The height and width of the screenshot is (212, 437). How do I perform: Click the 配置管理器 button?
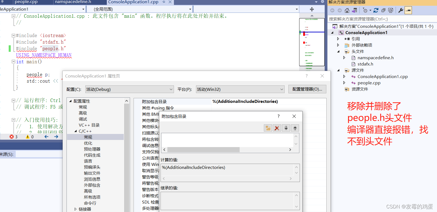(307, 89)
